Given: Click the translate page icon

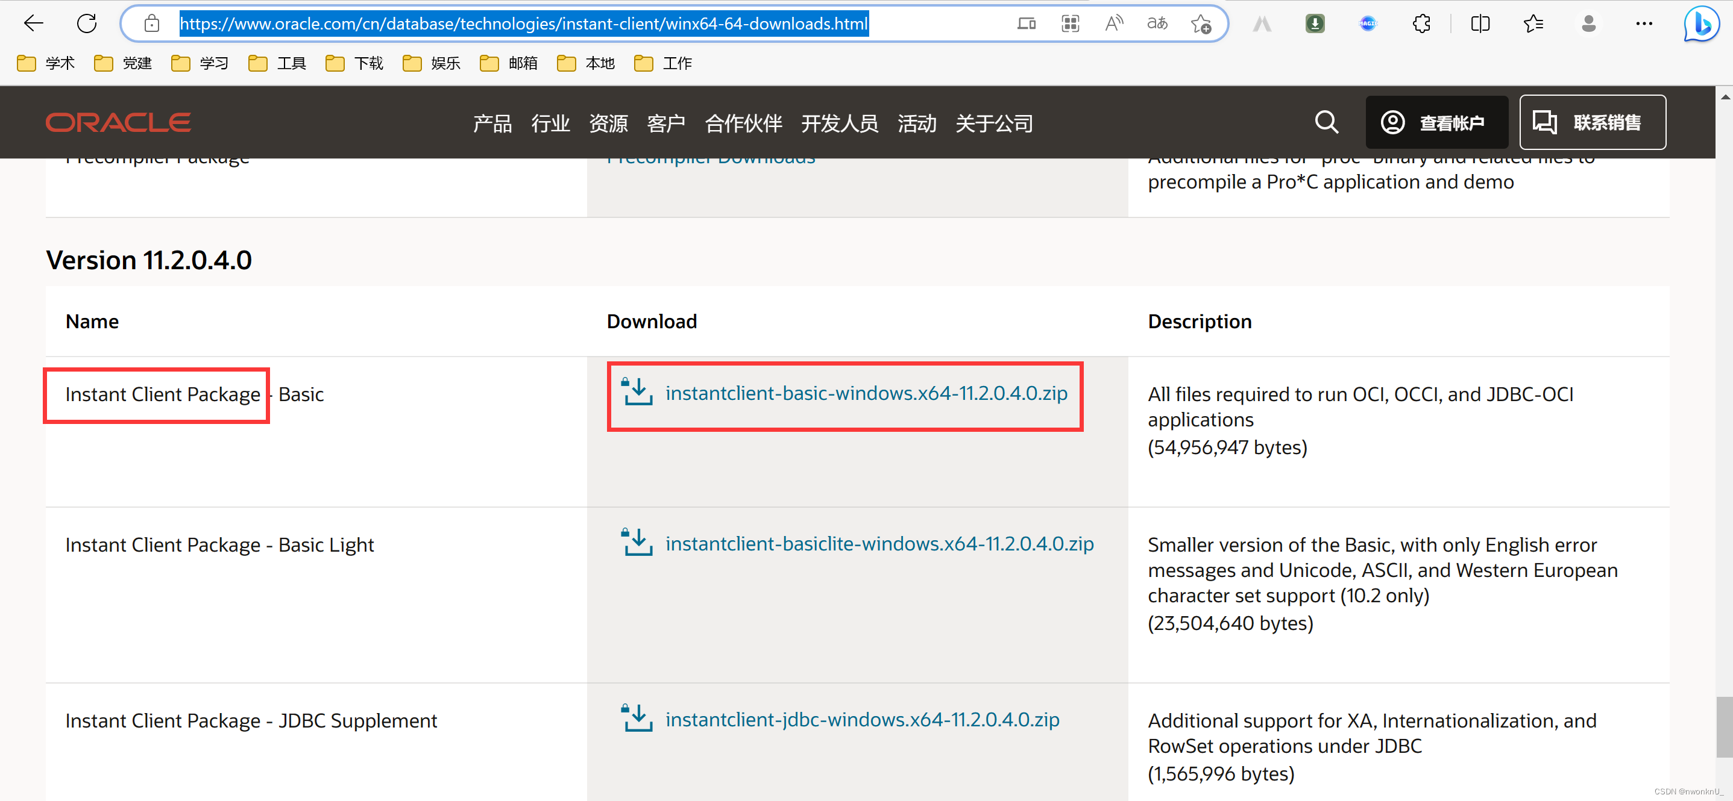Looking at the screenshot, I should [x=1157, y=23].
